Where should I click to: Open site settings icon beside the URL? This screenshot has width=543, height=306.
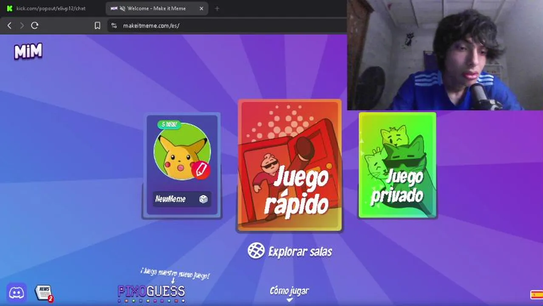point(114,25)
